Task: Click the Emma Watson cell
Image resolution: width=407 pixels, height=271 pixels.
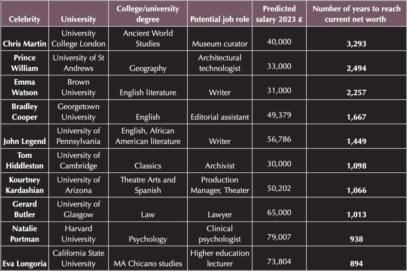Action: 25,87
